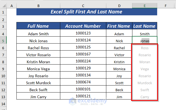The width and height of the screenshot is (176, 110).
Task: Select column C header
Action: [83, 5]
